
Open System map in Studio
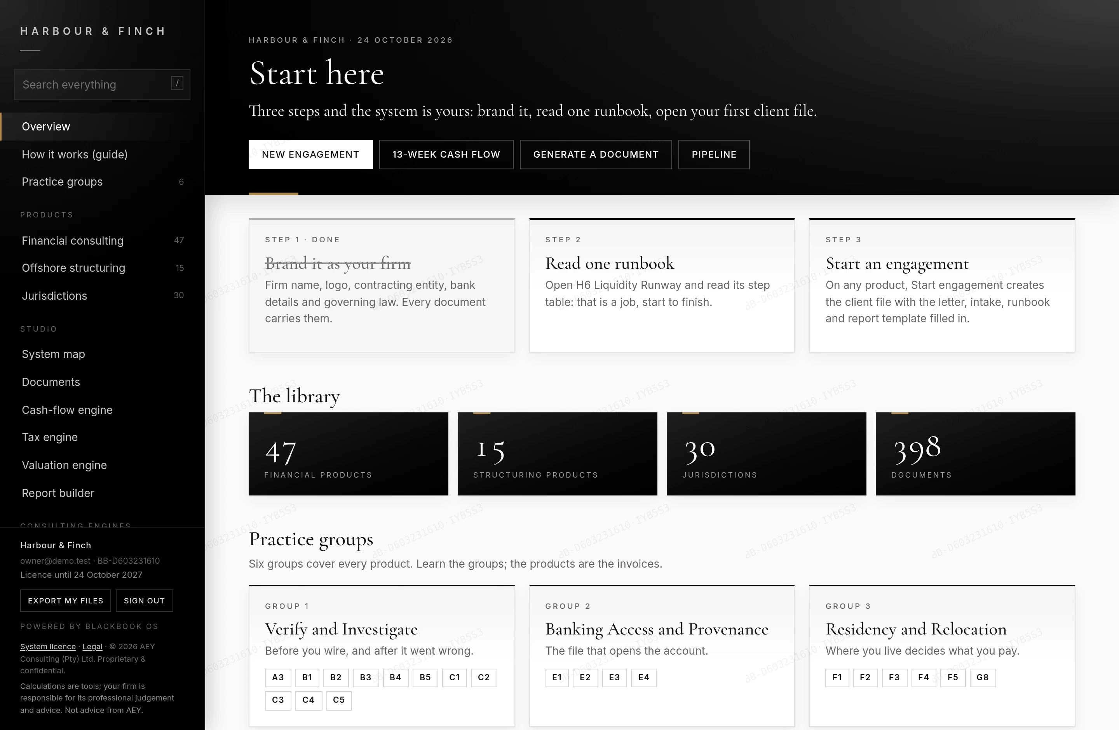pos(102,354)
